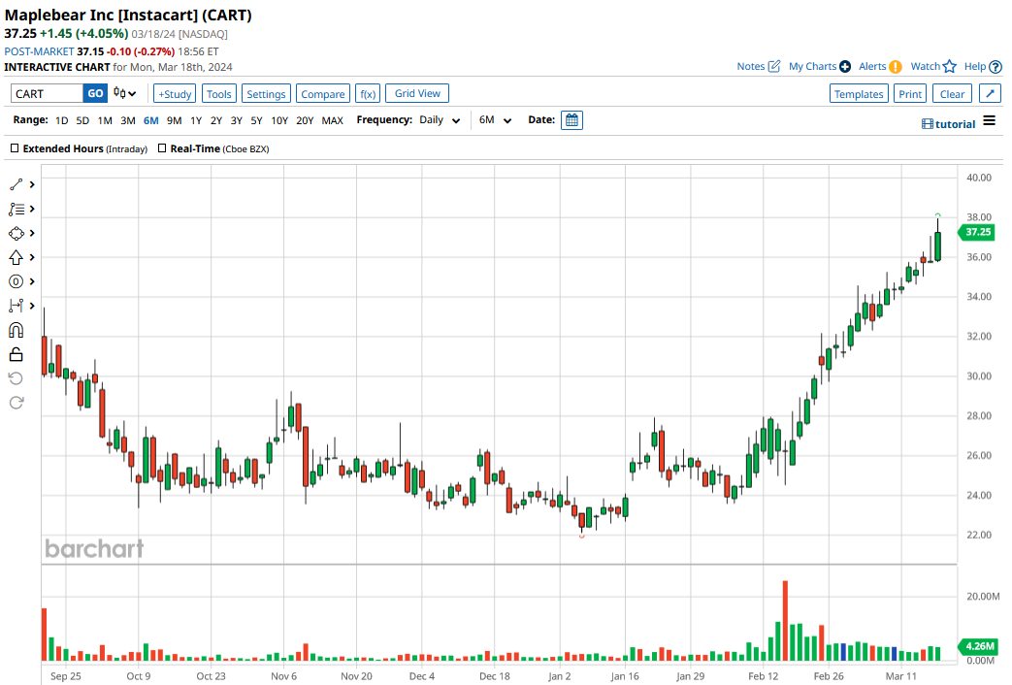Switch range to MAX

(x=332, y=119)
